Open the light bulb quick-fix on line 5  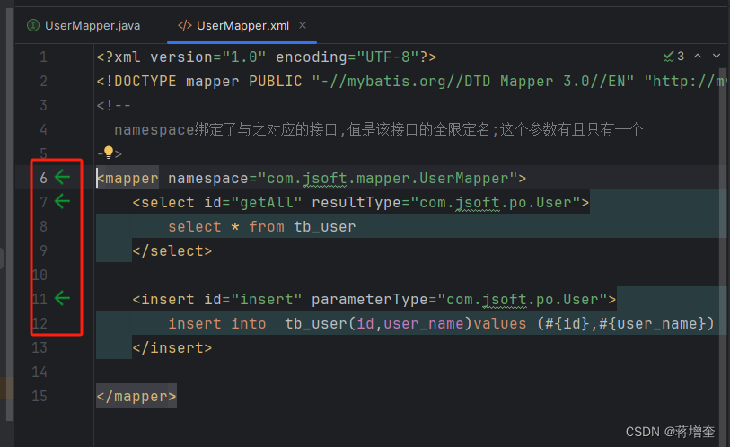pyautogui.click(x=109, y=153)
